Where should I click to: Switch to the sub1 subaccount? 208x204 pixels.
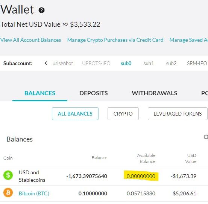[x=149, y=63]
